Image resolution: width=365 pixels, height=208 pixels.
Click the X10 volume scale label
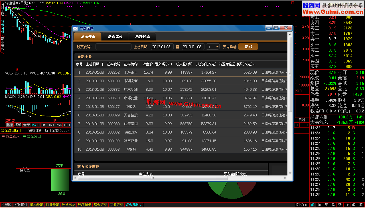tap(299, 91)
